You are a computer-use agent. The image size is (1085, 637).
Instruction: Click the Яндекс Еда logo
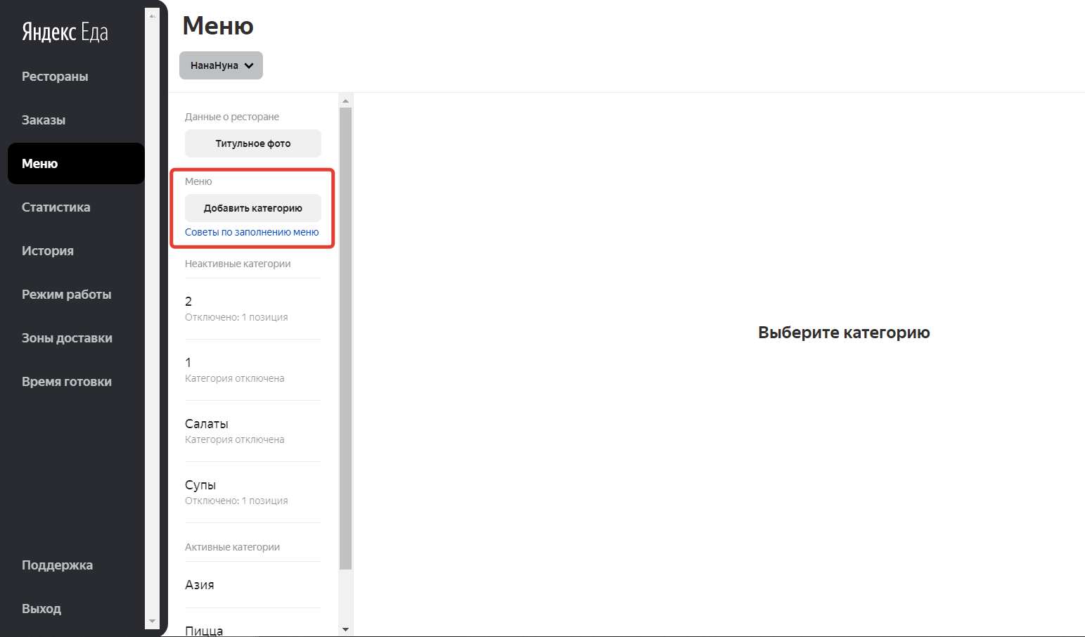tap(65, 32)
